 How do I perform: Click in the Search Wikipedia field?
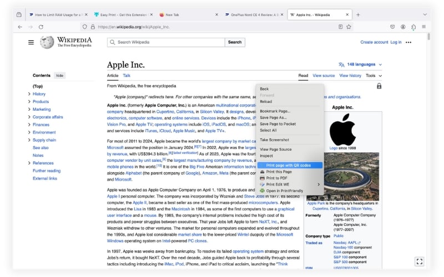[166, 42]
